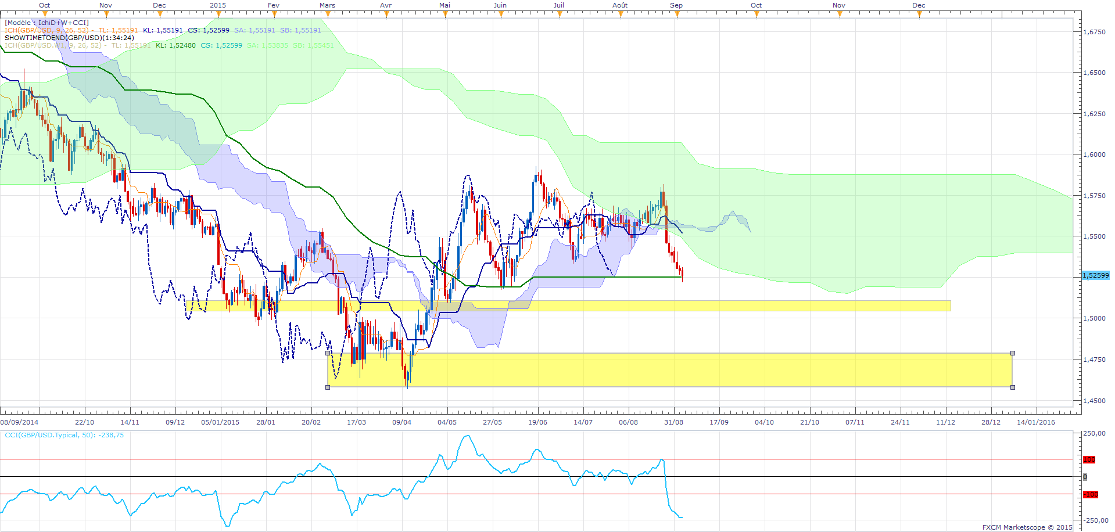The width and height of the screenshot is (1115, 532).
Task: Click the 27/05 date axis label
Action: [x=493, y=422]
